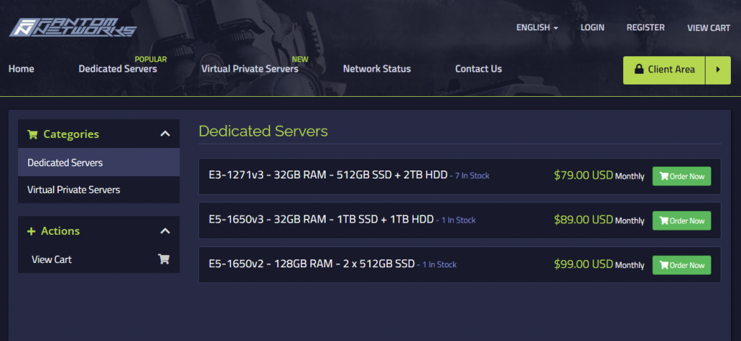The width and height of the screenshot is (741, 341).
Task: Click the Categories panel heading text
Action: click(x=71, y=134)
